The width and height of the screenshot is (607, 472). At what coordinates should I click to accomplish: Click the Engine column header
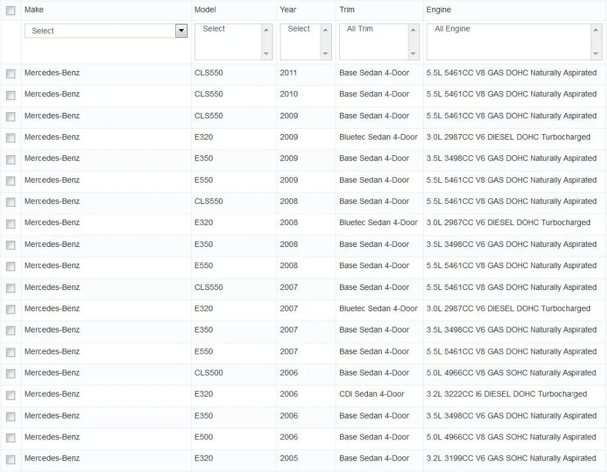coord(439,10)
